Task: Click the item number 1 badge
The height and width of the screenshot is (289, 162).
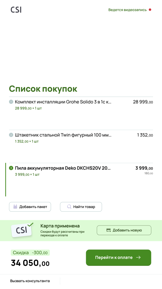Action: (x=11, y=102)
